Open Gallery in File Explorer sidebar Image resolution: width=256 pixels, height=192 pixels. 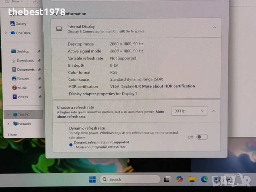18,24
